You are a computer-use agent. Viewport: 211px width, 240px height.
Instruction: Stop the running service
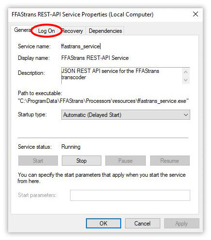[x=82, y=160]
